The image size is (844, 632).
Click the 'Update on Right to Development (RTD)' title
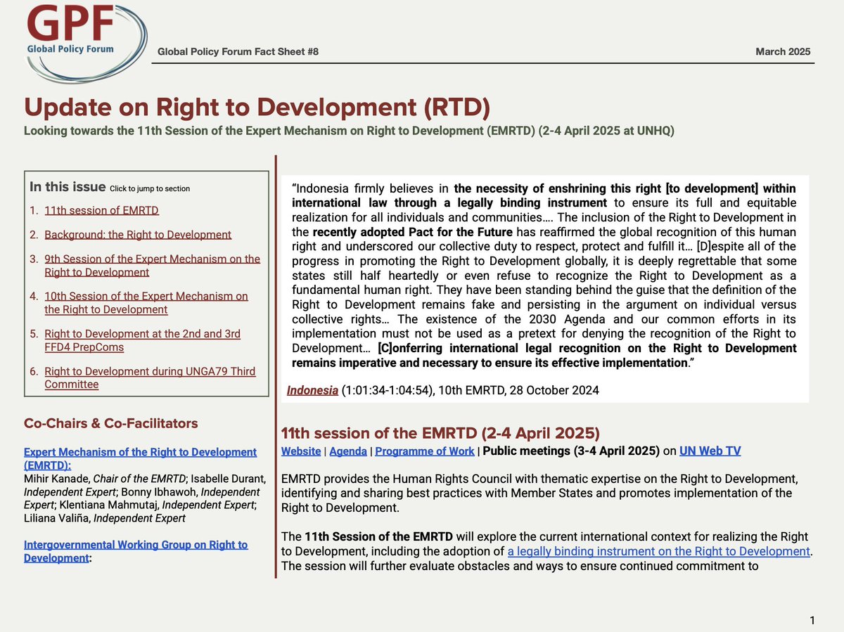(257, 108)
